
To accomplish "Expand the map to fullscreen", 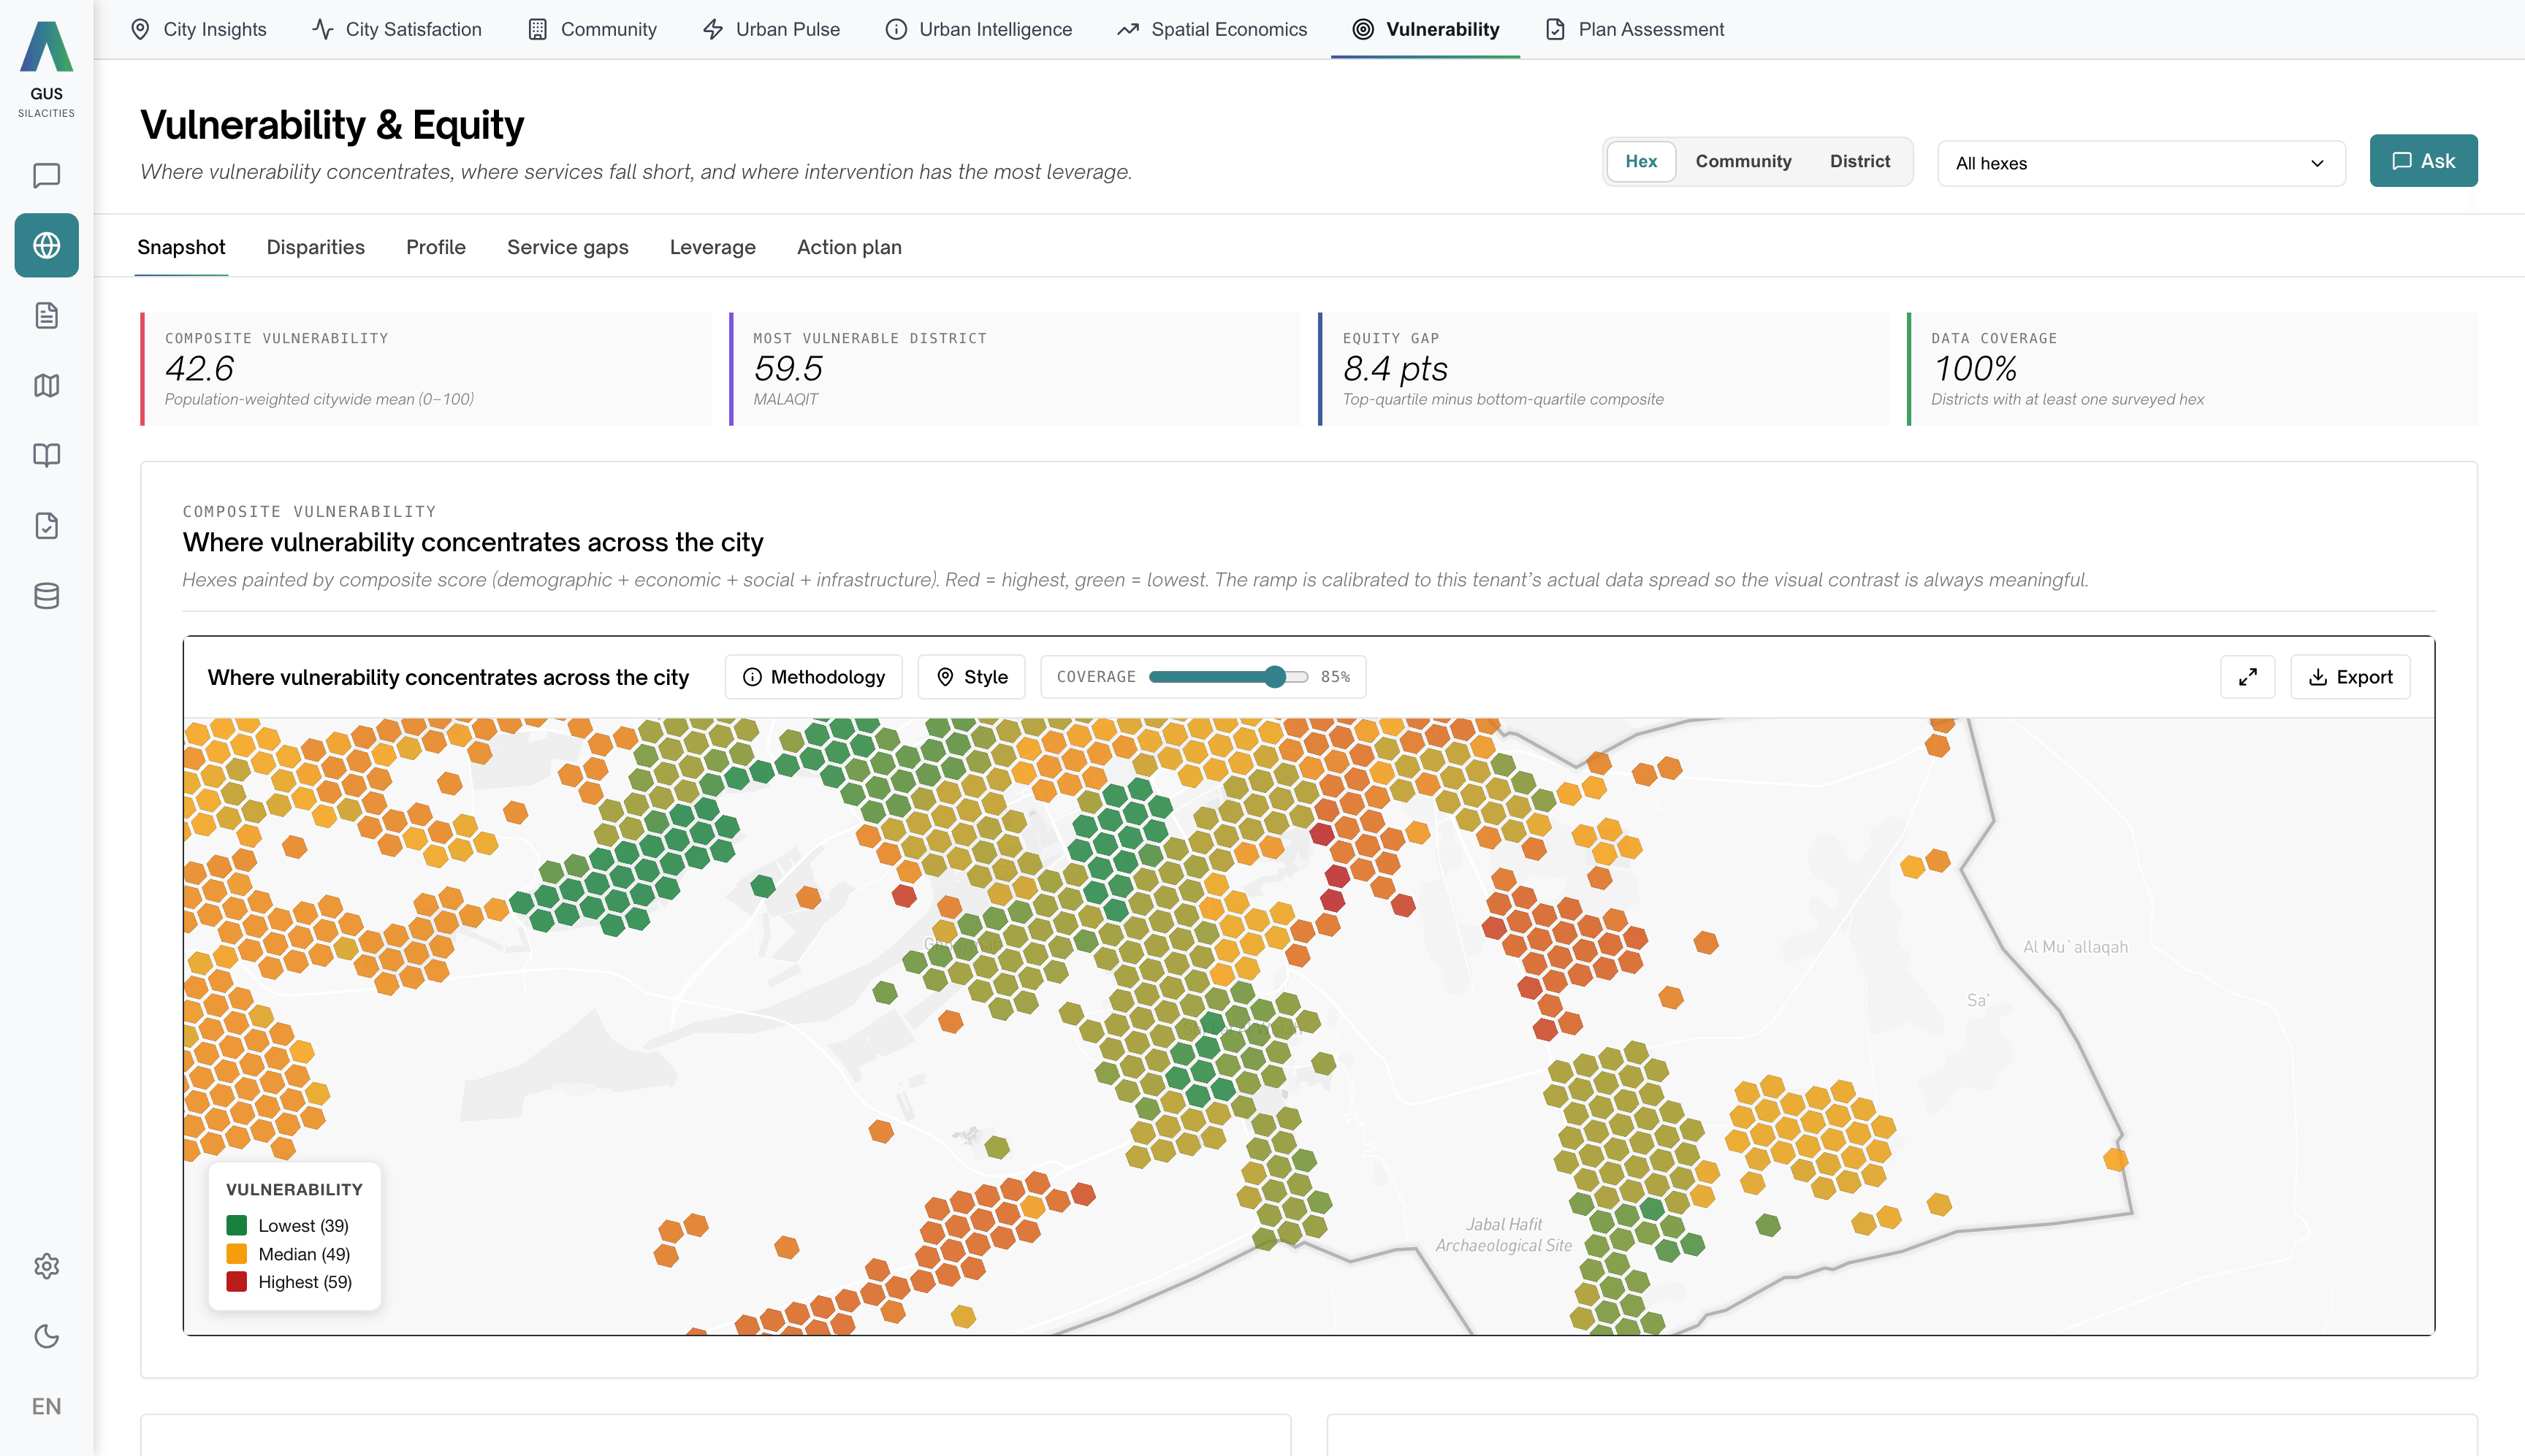I will tap(2248, 677).
